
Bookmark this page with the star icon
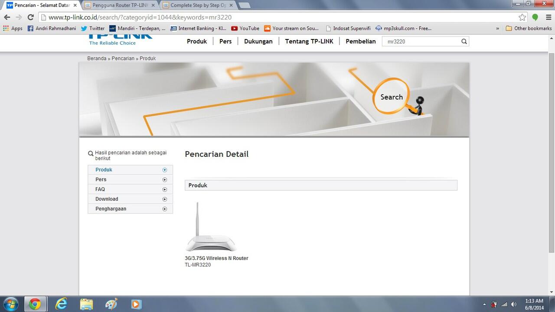point(522,17)
